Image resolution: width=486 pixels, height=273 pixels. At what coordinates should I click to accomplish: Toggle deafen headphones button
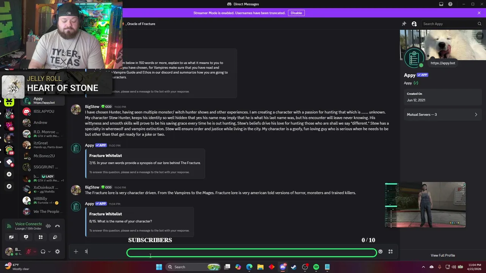coord(43,251)
